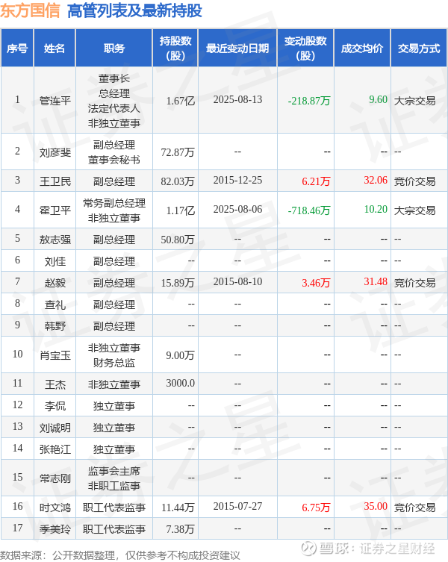Click the name 赵毅
The width and height of the screenshot is (448, 562).
click(x=55, y=283)
